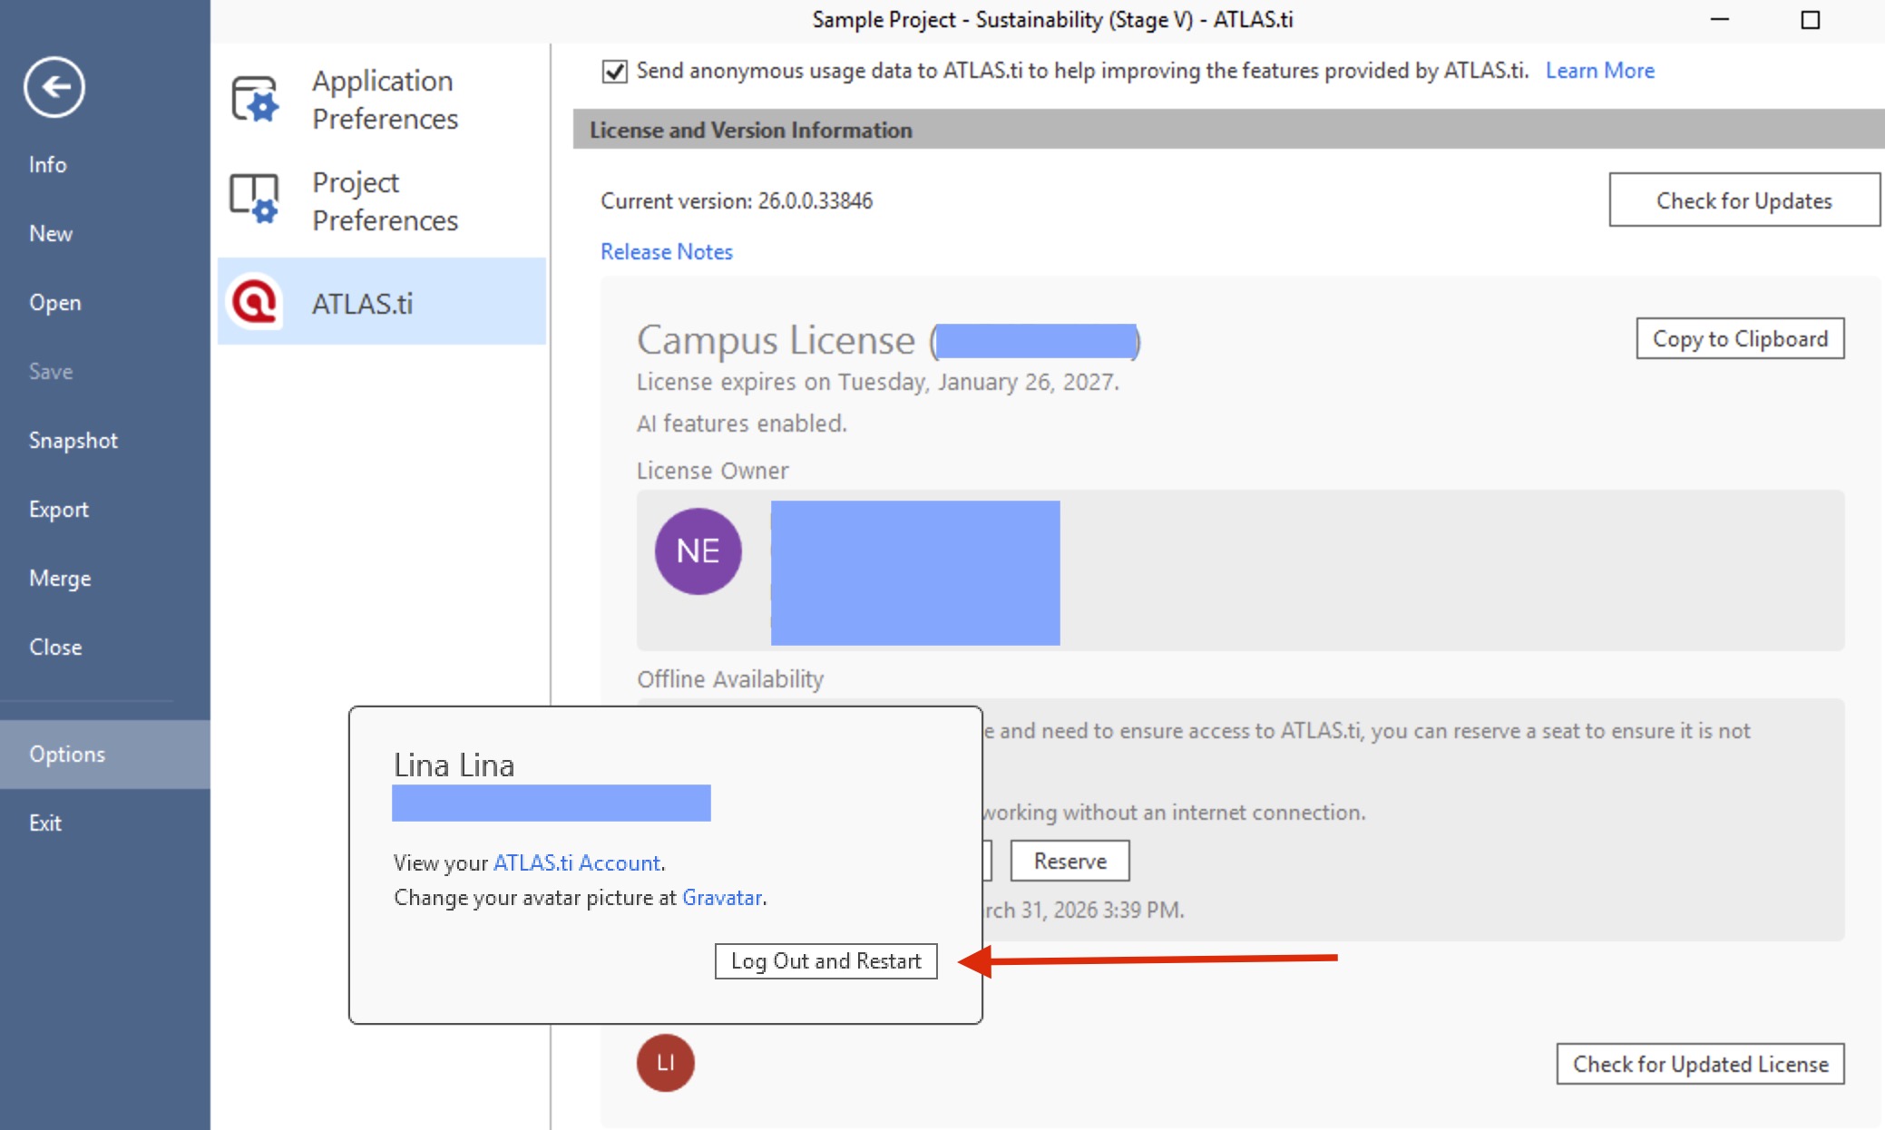The image size is (1885, 1130).
Task: Click Exit in the sidebar
Action: coord(45,823)
